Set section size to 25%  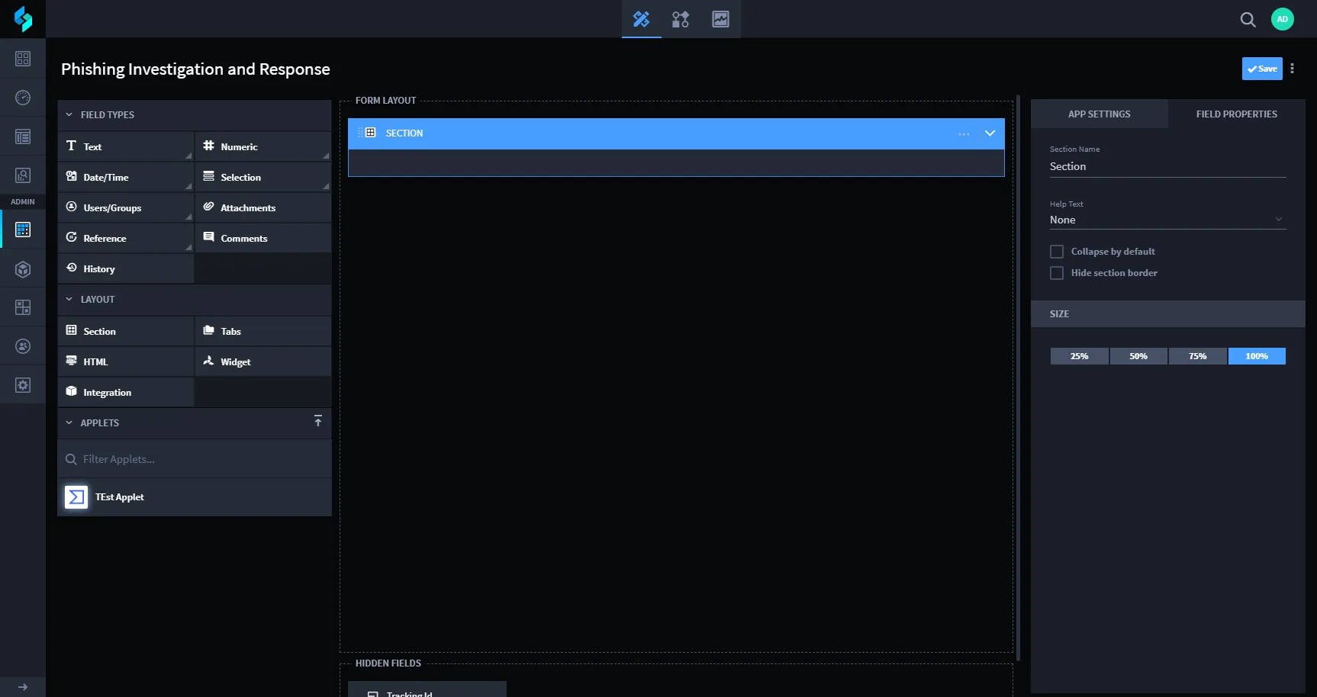(1079, 356)
